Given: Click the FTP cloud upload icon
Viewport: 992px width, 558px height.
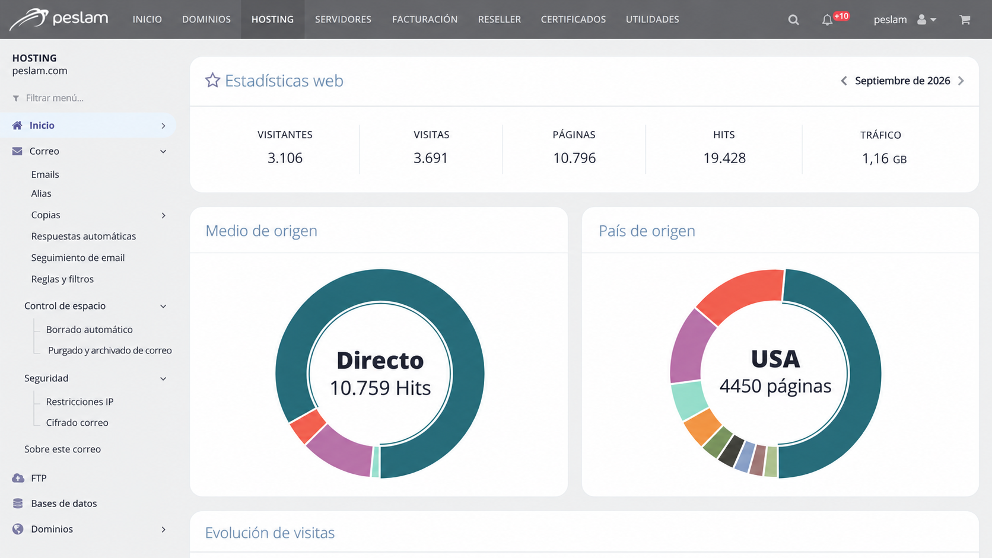Looking at the screenshot, I should (18, 478).
